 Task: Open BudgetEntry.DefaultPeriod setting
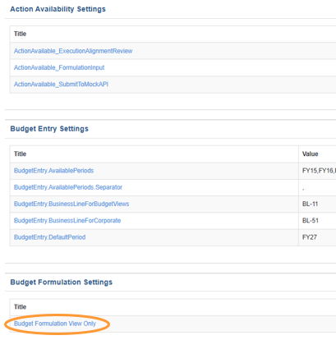click(x=49, y=237)
